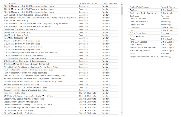Select Global Airflow Leather Mesh Back Chair, Black
This screenshot has height=117, width=181.
tap(24, 99)
